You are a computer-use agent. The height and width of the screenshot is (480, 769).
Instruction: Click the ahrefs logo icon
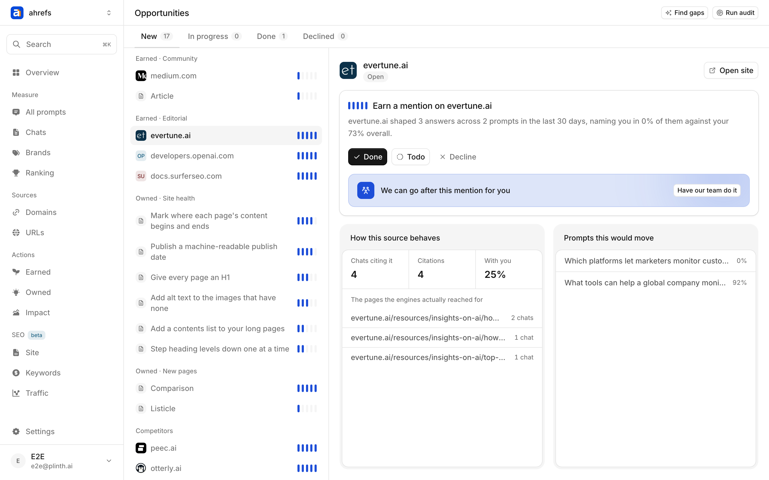(x=17, y=13)
